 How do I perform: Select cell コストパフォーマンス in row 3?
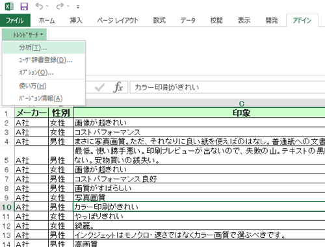(x=199, y=132)
